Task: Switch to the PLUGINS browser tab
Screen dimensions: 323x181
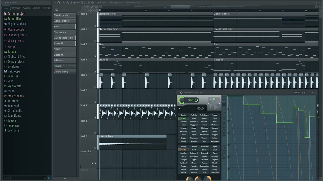Action: point(26,8)
